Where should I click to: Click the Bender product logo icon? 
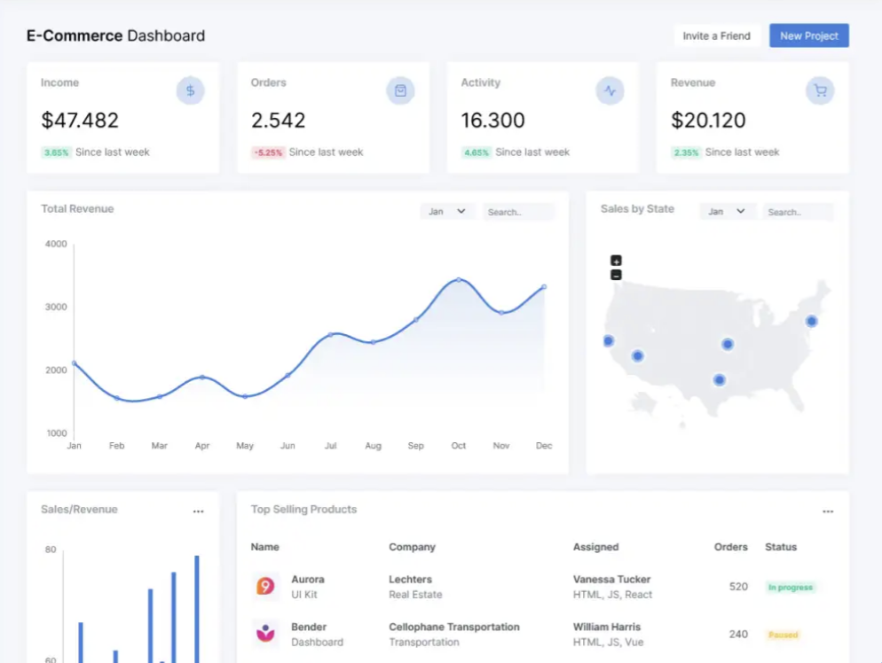(265, 634)
